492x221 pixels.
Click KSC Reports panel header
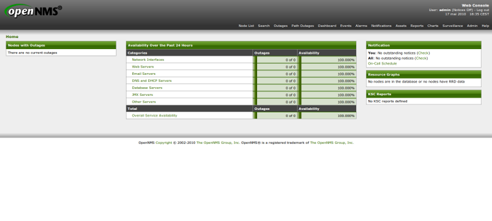pos(424,94)
